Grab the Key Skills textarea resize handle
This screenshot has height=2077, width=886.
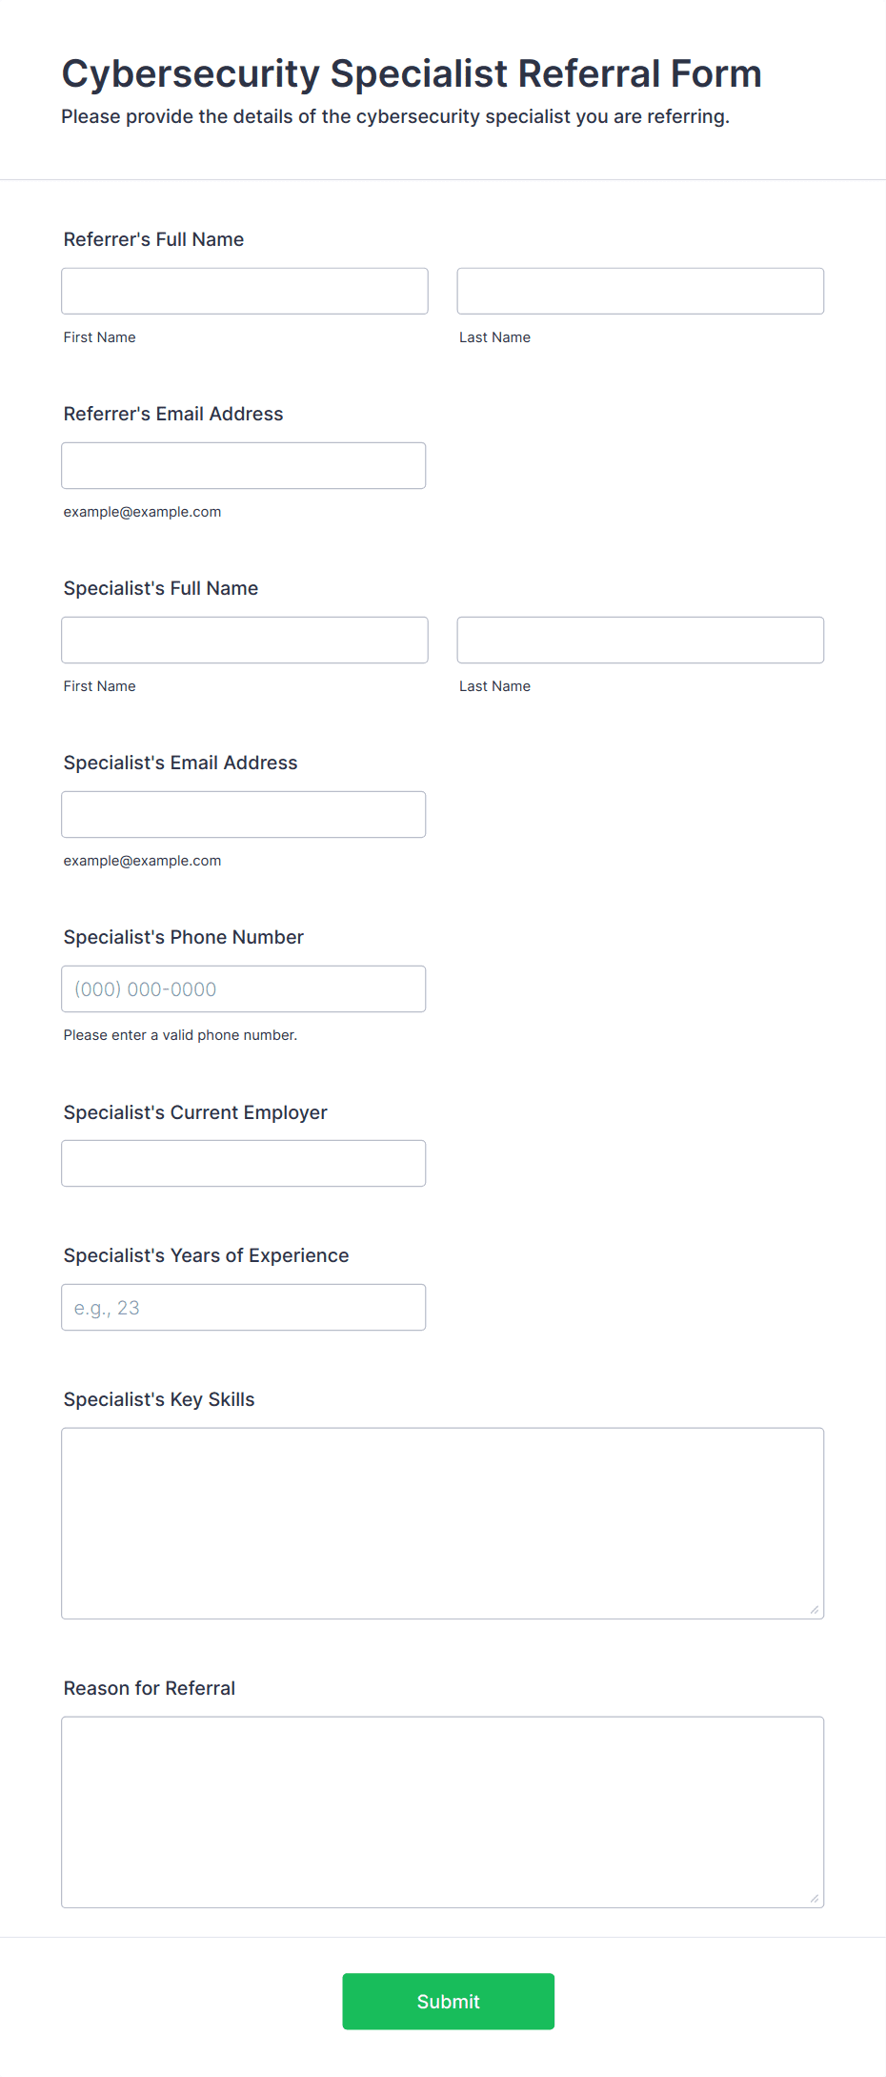coord(815,1610)
